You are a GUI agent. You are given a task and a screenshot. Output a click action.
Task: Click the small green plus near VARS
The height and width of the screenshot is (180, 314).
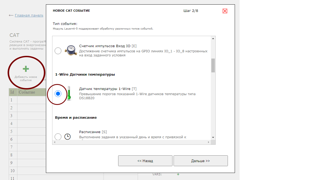point(178,174)
